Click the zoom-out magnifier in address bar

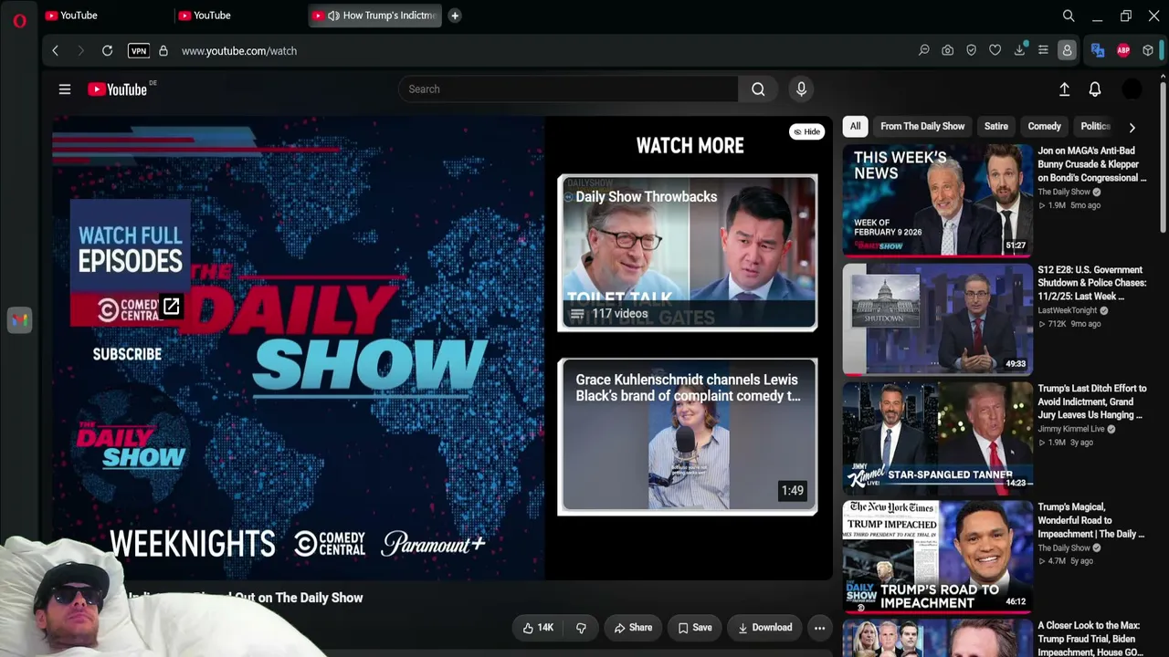(x=923, y=51)
